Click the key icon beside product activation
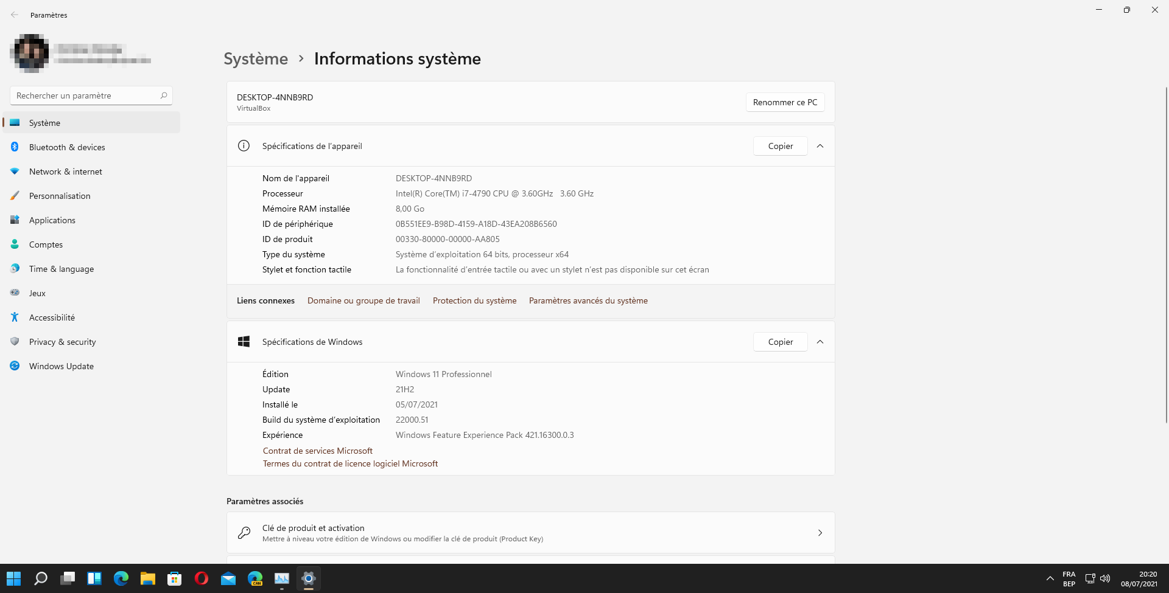Viewport: 1169px width, 593px height. pos(244,533)
